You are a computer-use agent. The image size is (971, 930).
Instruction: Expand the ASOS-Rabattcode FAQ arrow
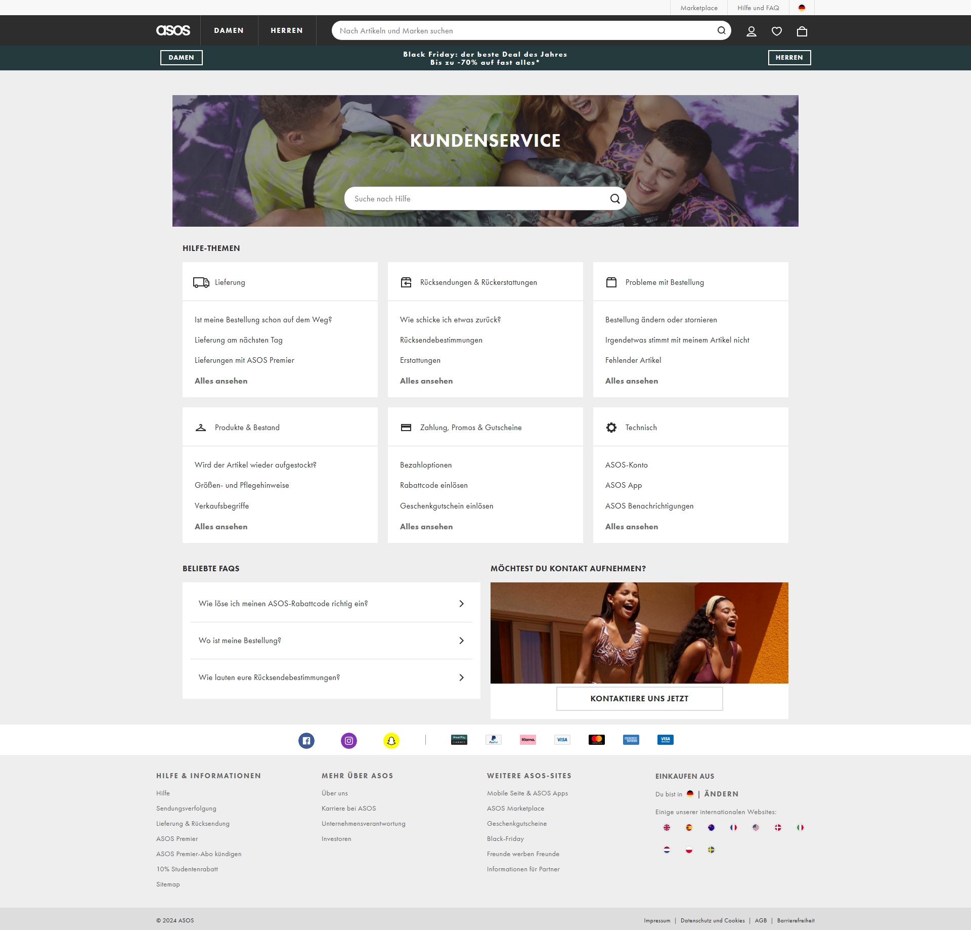461,604
